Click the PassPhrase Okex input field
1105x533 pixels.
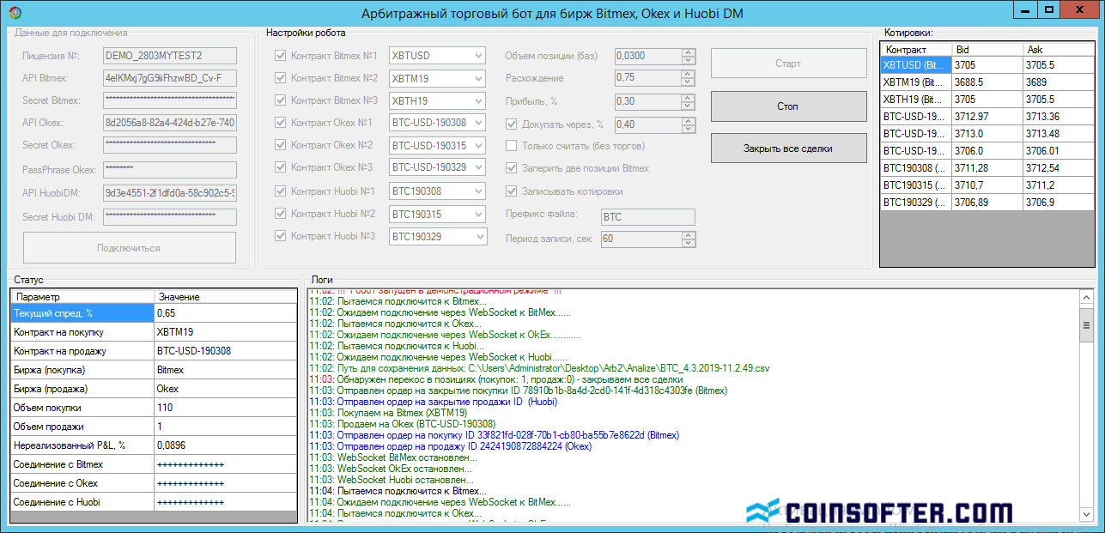pos(169,169)
